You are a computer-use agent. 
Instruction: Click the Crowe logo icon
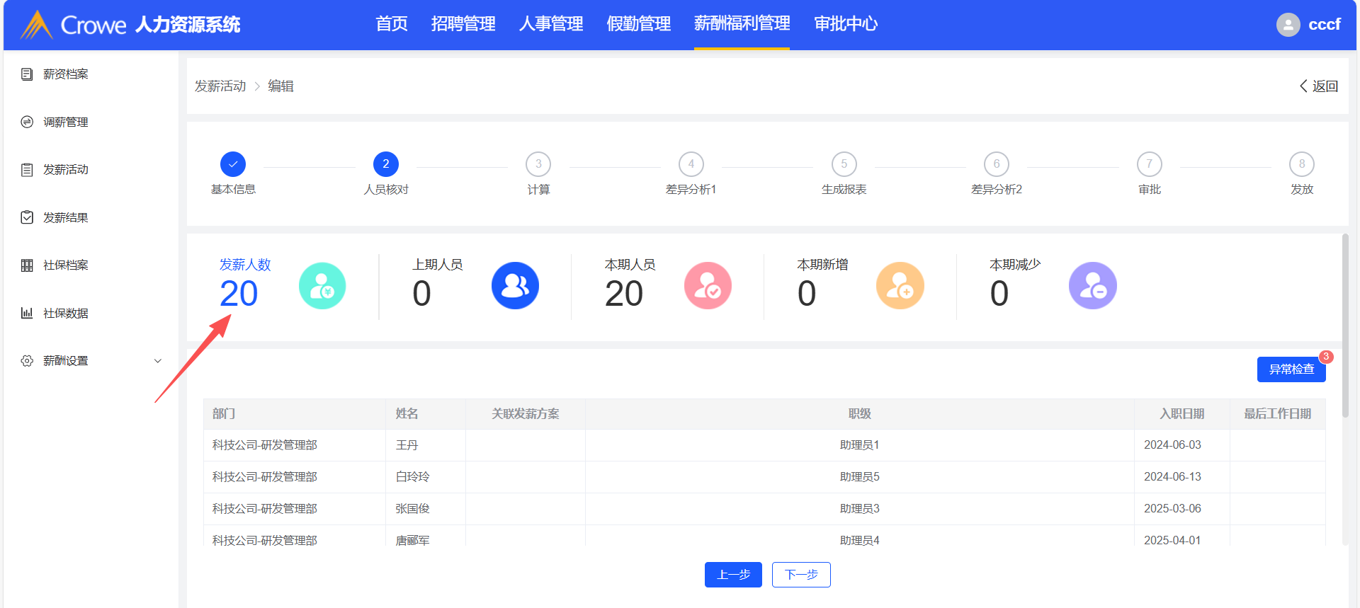point(37,25)
